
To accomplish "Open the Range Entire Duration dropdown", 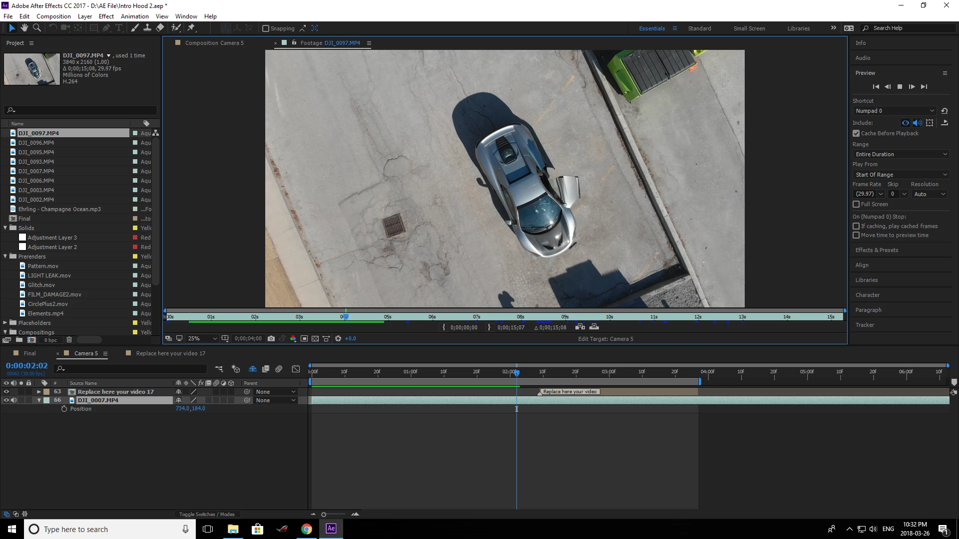I will coord(901,154).
